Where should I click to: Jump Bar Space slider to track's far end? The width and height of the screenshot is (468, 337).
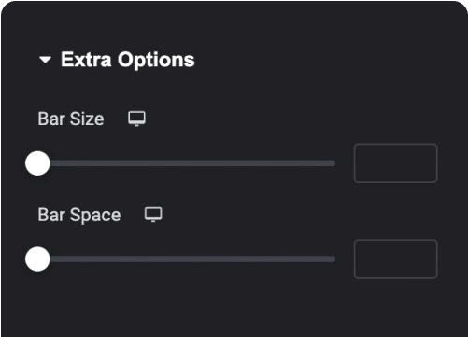pyautogui.click(x=333, y=259)
